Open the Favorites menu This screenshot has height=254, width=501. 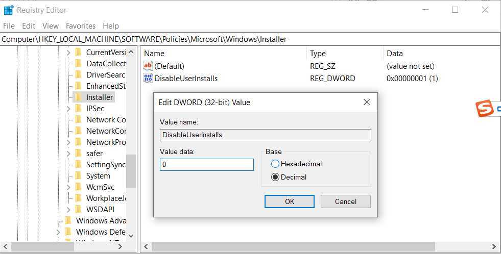coord(81,26)
